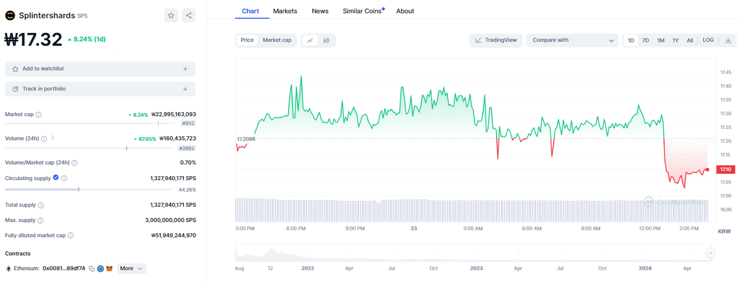This screenshot has width=740, height=283.
Task: Click the red 17.10 current price label
Action: click(725, 169)
